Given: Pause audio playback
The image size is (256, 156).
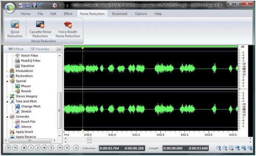Looking at the screenshot, I should (x=51, y=147).
